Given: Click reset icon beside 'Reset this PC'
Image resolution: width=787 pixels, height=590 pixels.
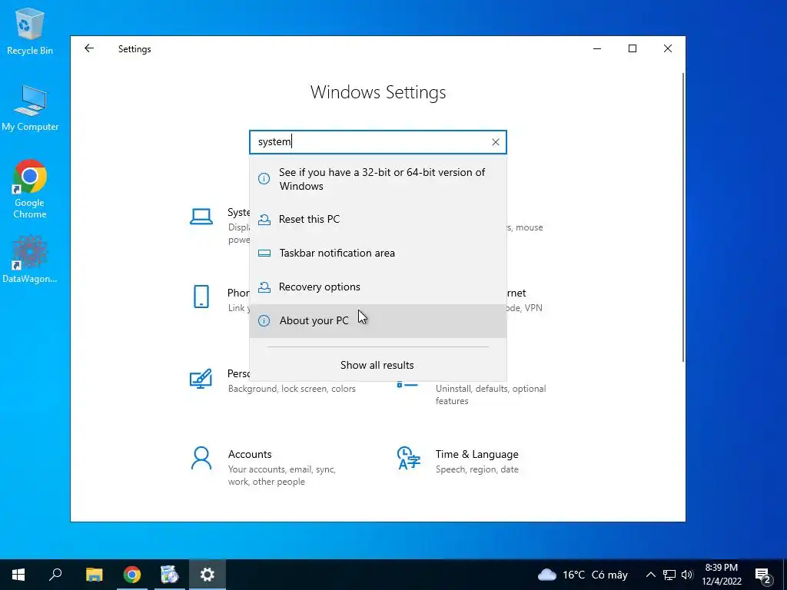Looking at the screenshot, I should [x=264, y=219].
